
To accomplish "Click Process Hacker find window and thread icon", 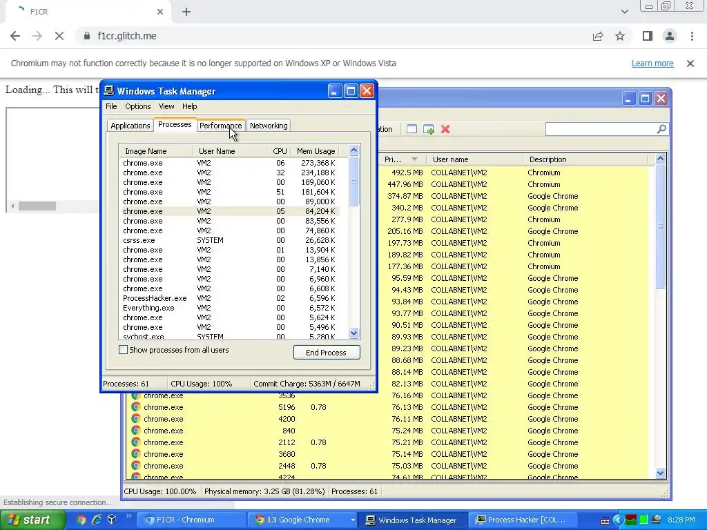I will (x=428, y=129).
